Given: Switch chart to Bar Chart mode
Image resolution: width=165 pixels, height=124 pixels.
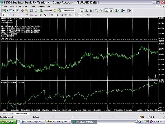Looking at the screenshot, I should [82, 11].
